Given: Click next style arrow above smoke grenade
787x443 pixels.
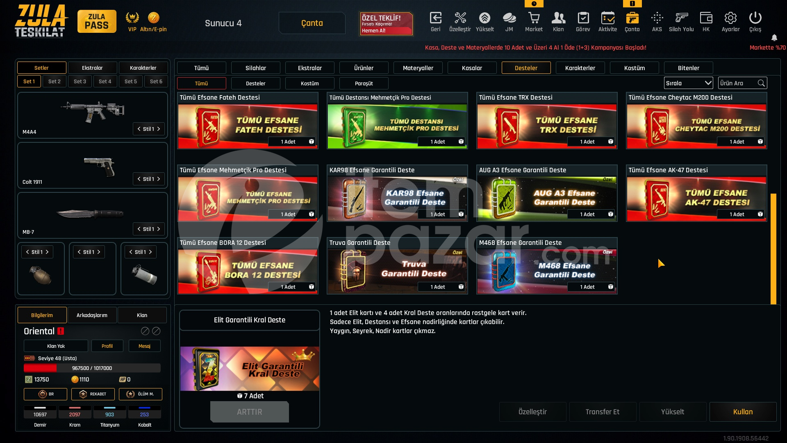Looking at the screenshot, I should click(x=150, y=252).
